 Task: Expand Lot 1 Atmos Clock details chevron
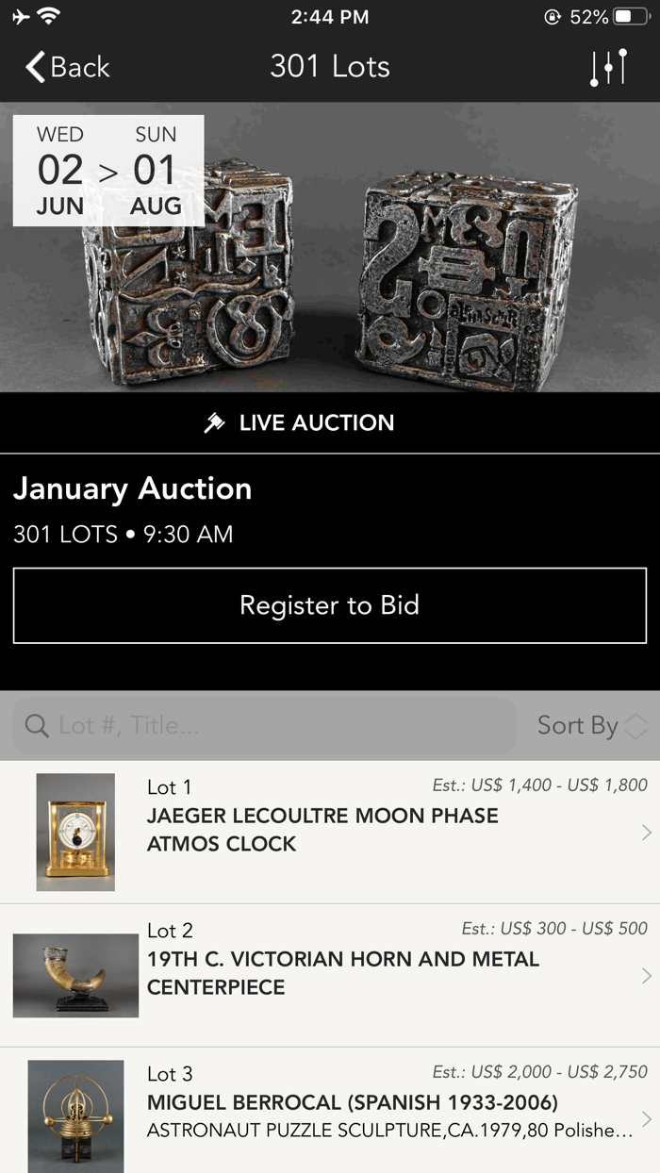[647, 832]
